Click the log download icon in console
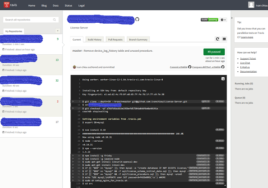This screenshot has width=268, height=188. [x=223, y=79]
